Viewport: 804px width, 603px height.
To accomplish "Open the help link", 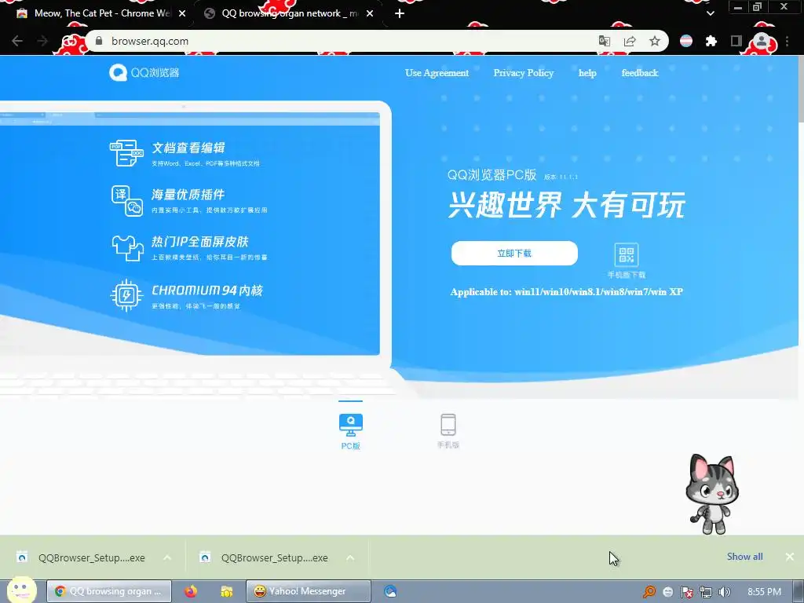I will click(x=587, y=73).
